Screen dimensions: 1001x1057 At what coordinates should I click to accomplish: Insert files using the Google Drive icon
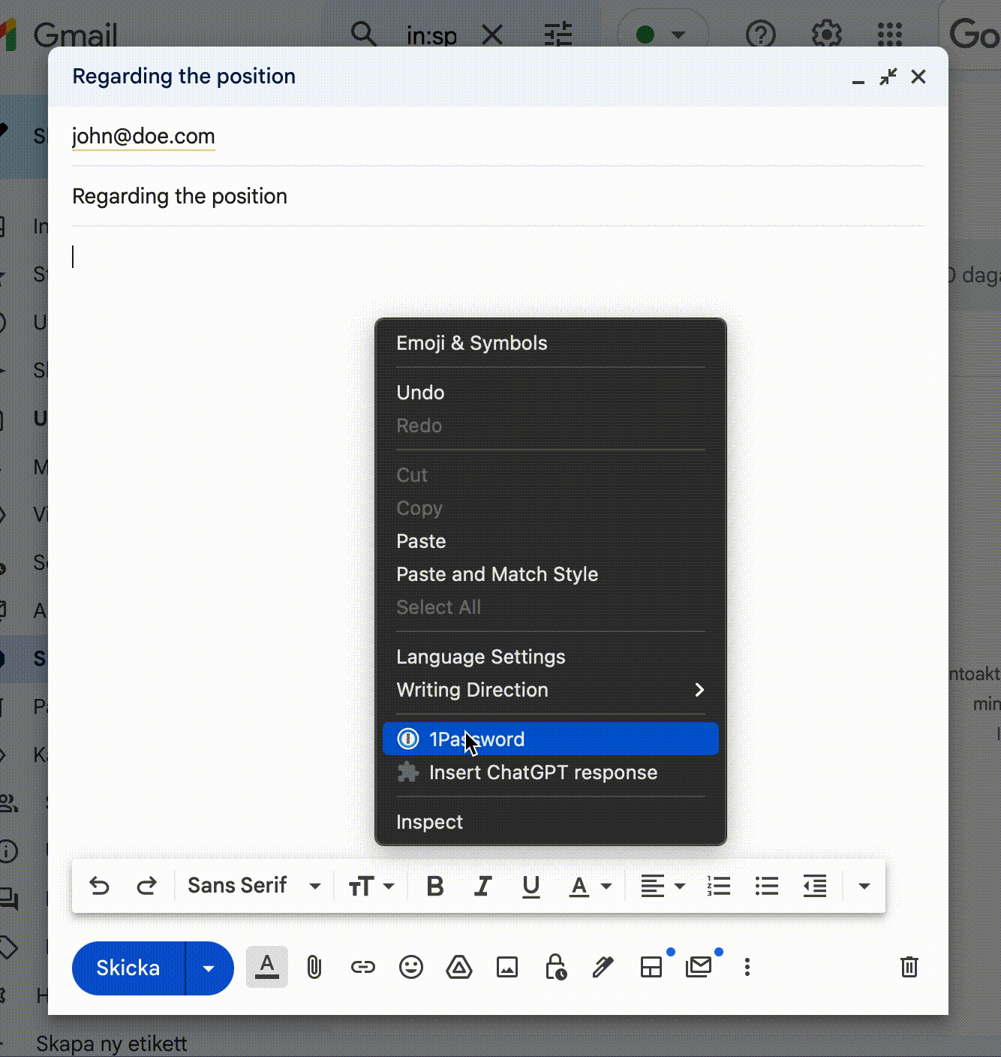pyautogui.click(x=458, y=967)
